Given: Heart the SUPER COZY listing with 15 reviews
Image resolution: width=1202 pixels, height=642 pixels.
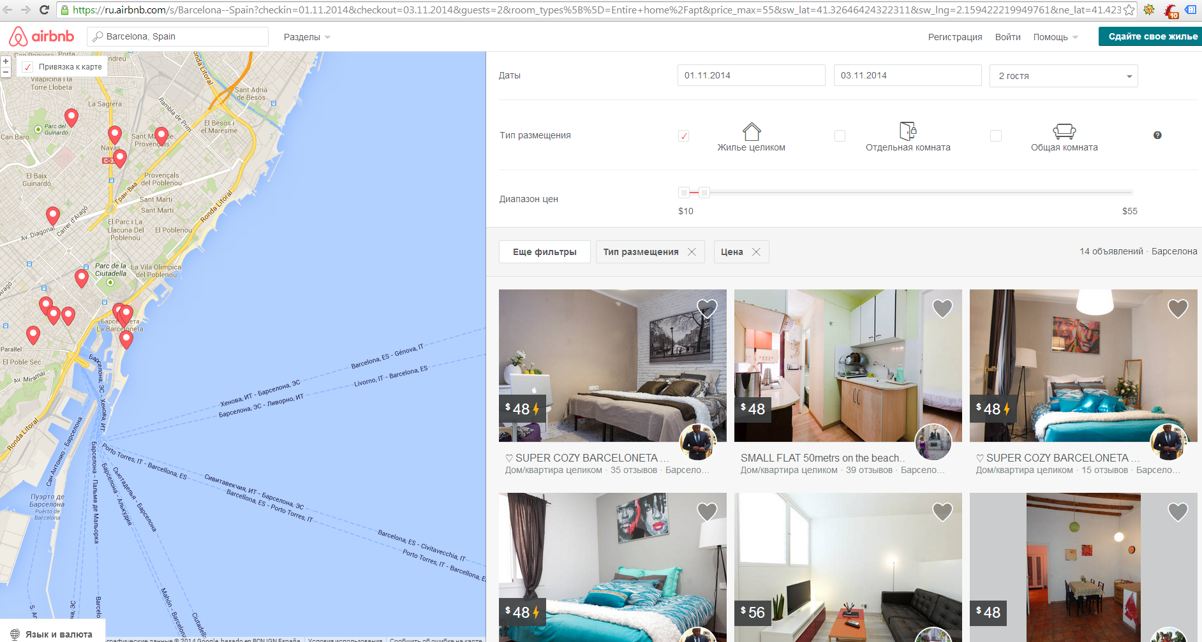Looking at the screenshot, I should (x=1178, y=309).
